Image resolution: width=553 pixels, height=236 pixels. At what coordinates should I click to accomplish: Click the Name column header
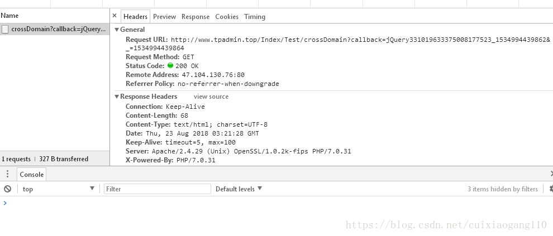[x=9, y=16]
